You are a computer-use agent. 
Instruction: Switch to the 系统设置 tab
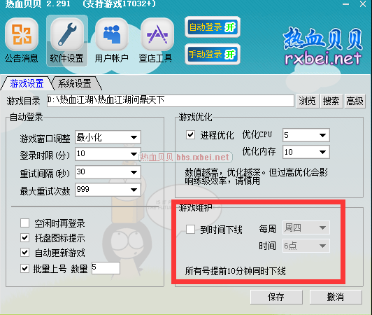click(x=75, y=83)
